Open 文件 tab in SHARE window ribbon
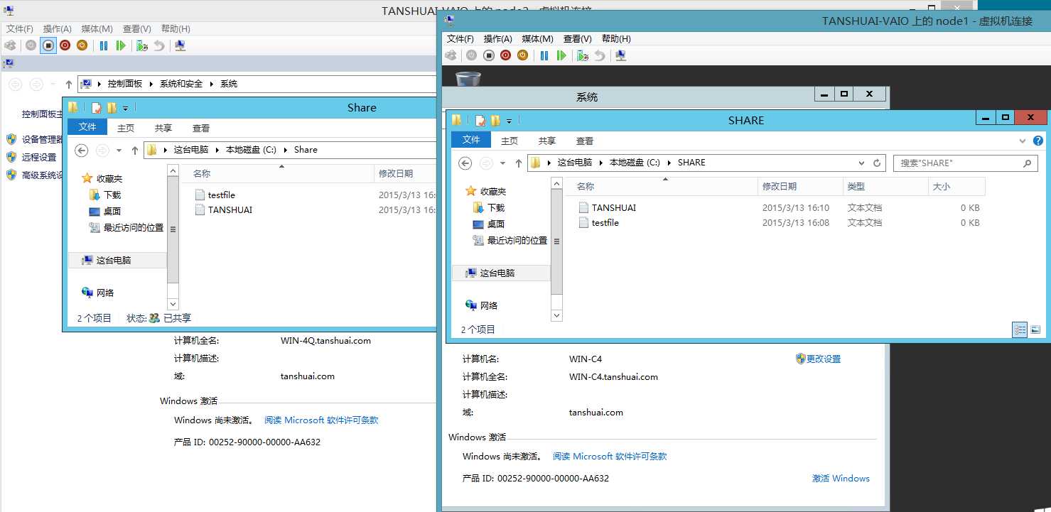 471,140
